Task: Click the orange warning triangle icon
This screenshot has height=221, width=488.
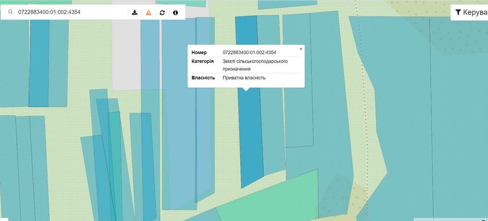Action: click(x=148, y=13)
